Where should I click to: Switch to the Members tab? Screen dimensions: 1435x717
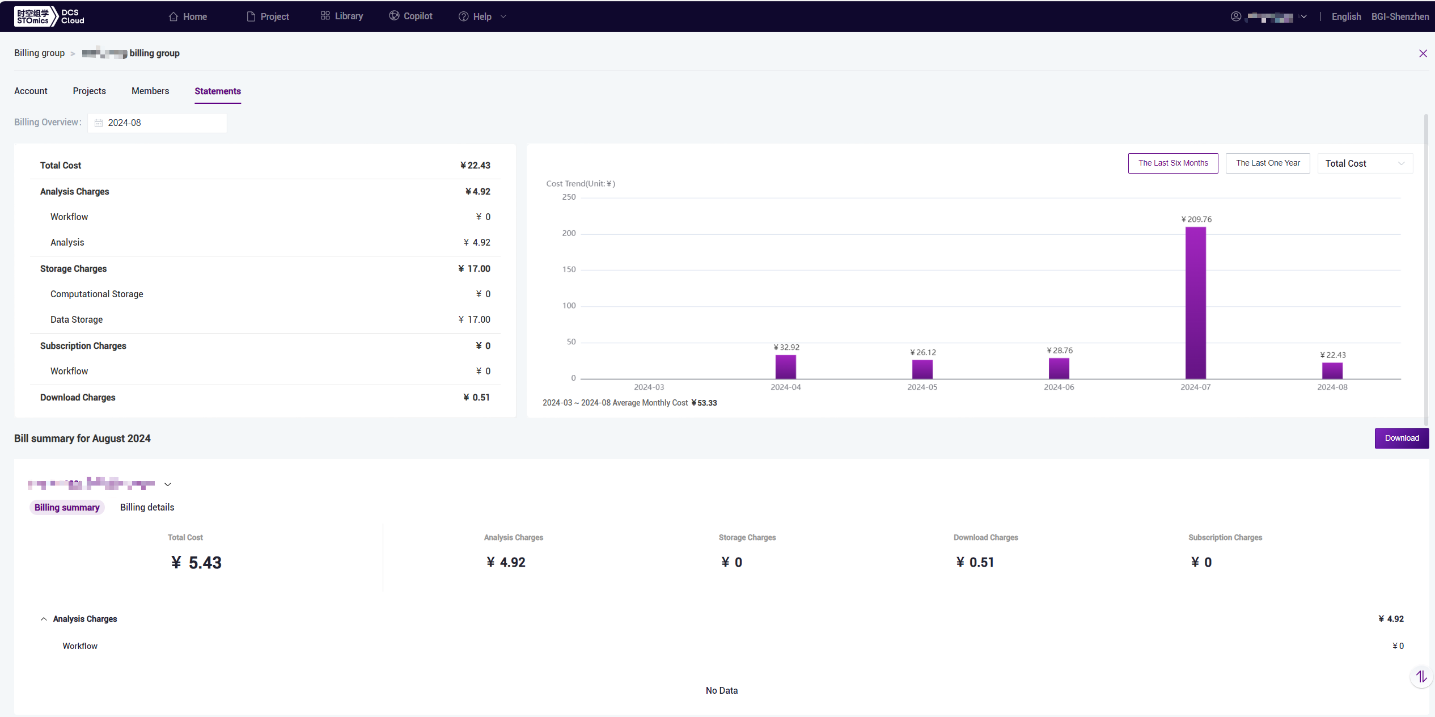150,91
